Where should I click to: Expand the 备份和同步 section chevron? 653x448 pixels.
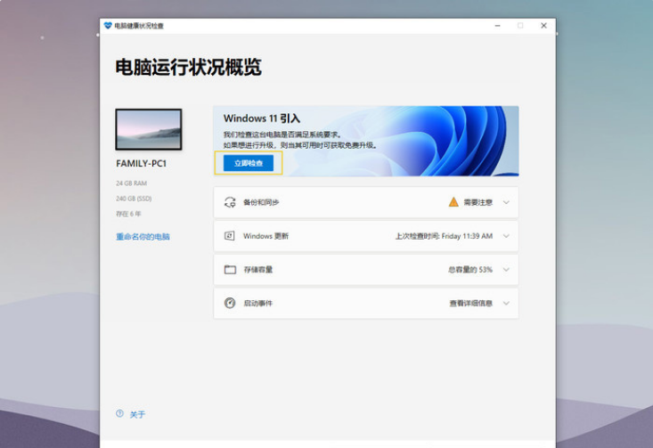pyautogui.click(x=506, y=202)
